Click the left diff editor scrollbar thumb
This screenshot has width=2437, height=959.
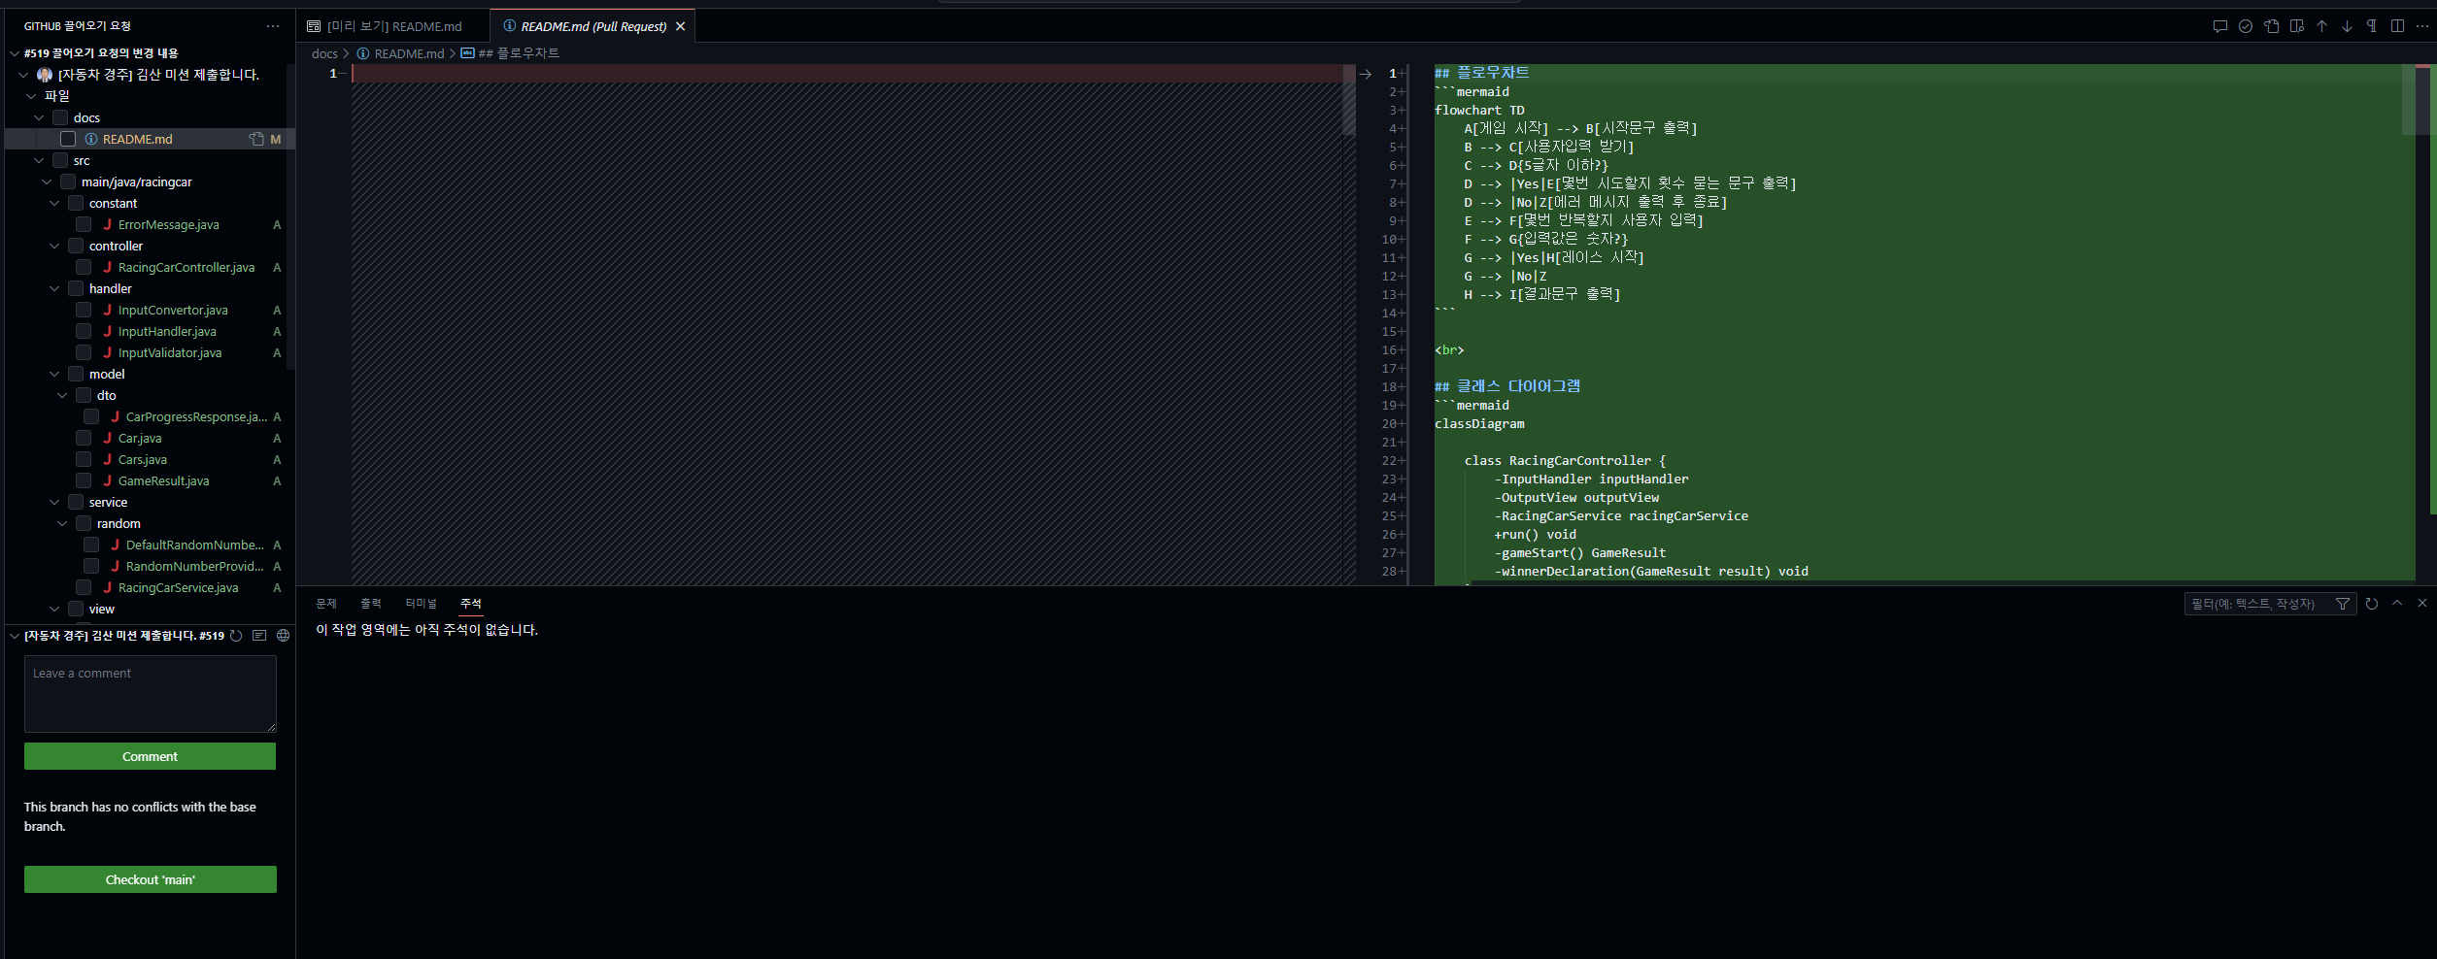1349,99
